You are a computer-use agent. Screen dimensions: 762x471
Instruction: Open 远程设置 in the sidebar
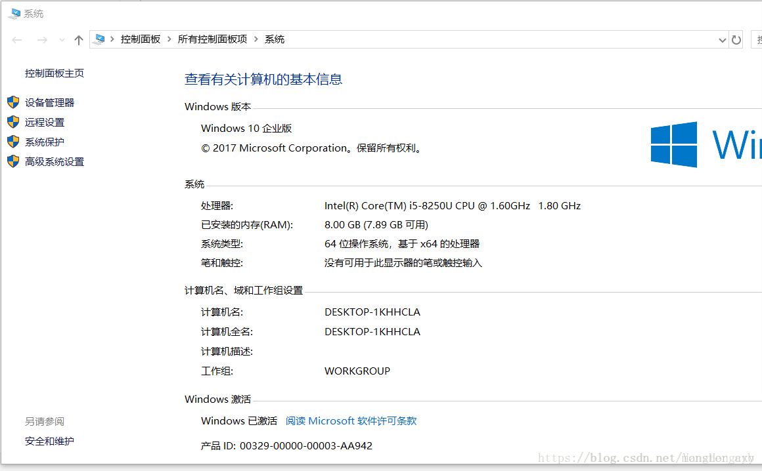coord(45,122)
